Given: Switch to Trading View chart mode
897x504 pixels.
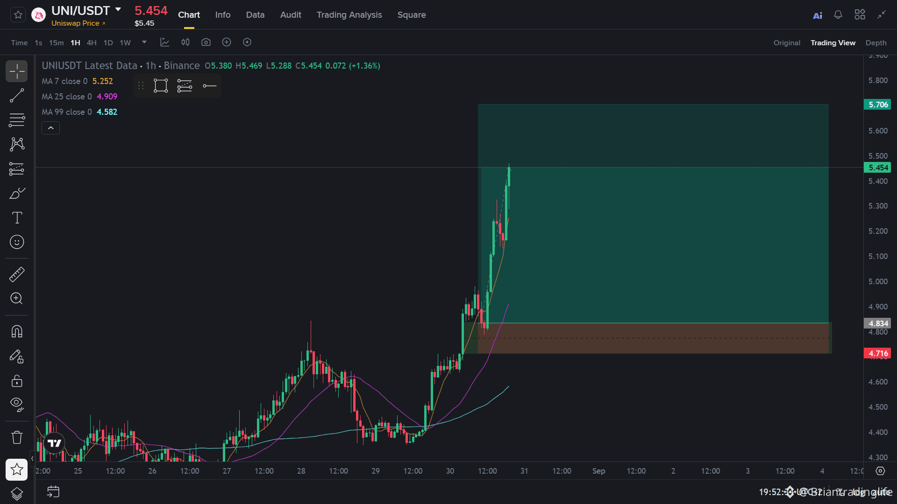Looking at the screenshot, I should click(833, 42).
